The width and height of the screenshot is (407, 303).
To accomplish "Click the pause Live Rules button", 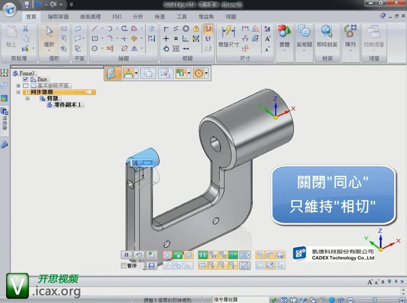I will (126, 255).
